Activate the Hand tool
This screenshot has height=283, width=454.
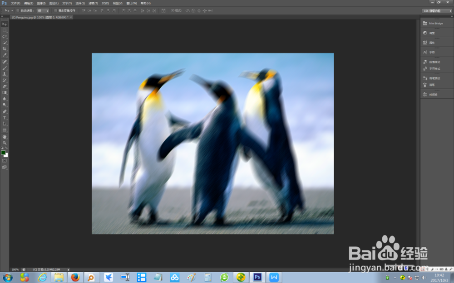5,137
